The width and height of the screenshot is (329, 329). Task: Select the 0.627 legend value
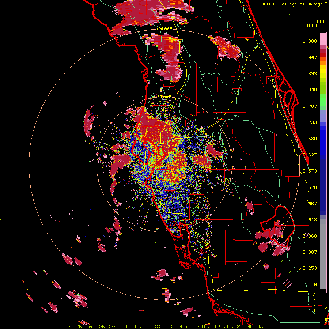(x=310, y=155)
